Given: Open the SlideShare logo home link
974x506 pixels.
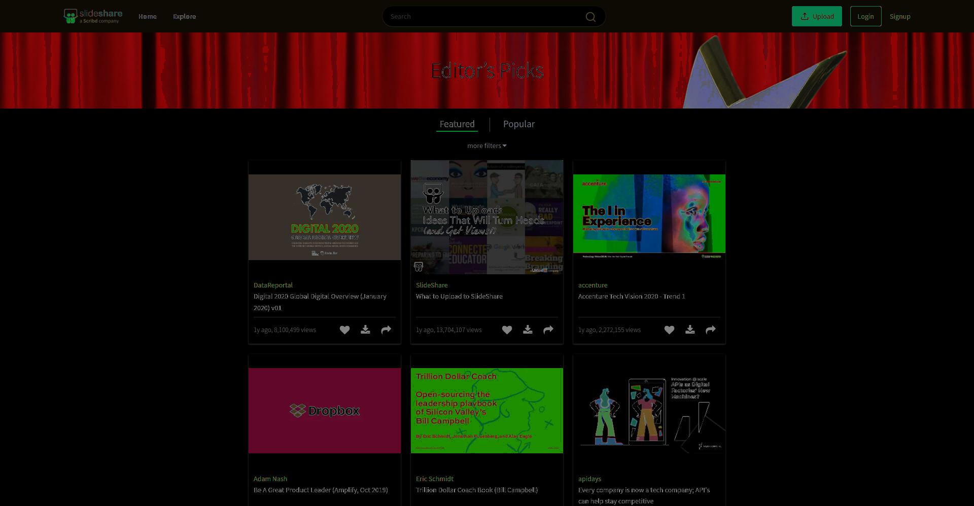Looking at the screenshot, I should [93, 16].
